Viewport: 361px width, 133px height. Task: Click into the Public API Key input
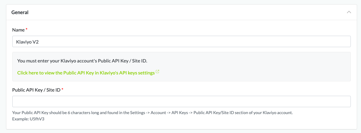pos(181,101)
